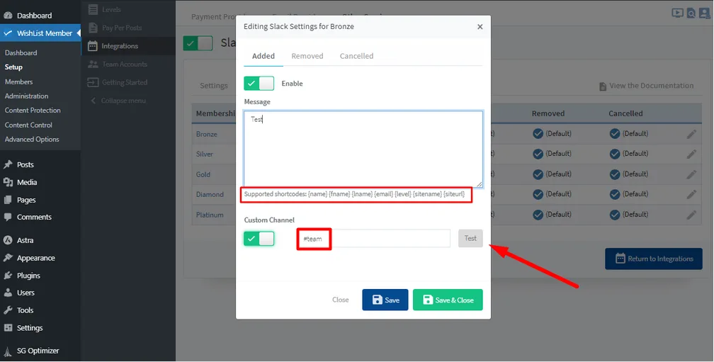Image resolution: width=714 pixels, height=362 pixels.
Task: Edit Platinum row with pencil icon
Action: pos(691,215)
